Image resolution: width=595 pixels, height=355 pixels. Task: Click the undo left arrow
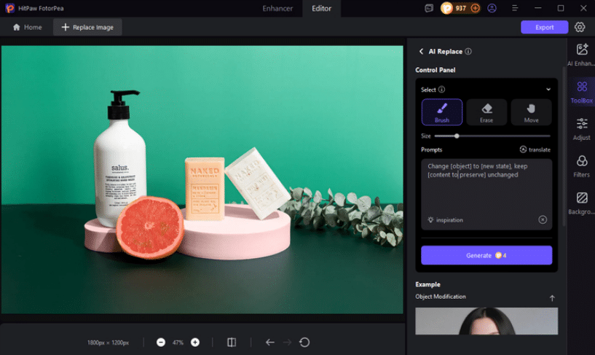click(269, 343)
